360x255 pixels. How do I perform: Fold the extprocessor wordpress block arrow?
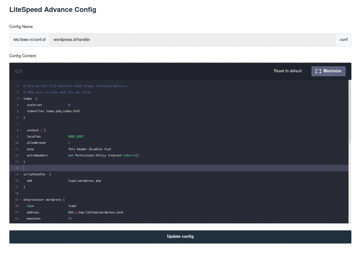pyautogui.click(x=20, y=200)
